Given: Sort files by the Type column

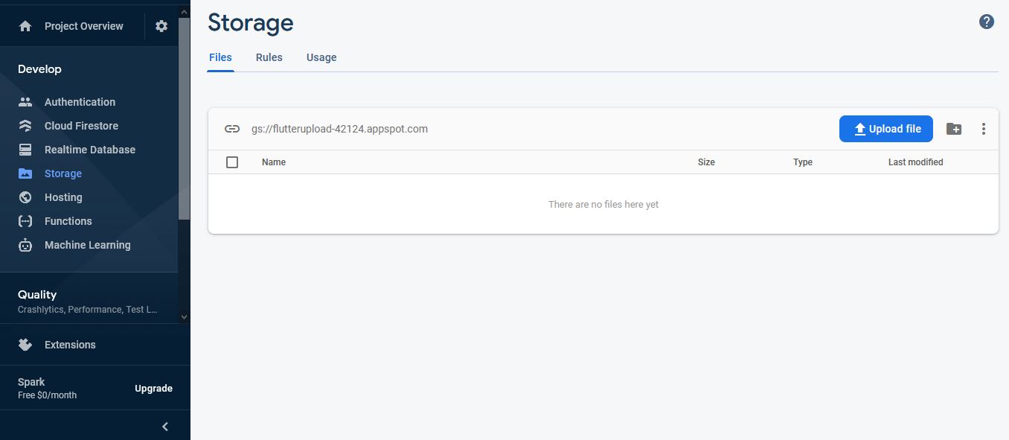Looking at the screenshot, I should coord(803,162).
